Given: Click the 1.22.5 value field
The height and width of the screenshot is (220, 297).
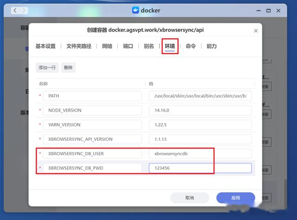Looking at the screenshot, I should (x=200, y=125).
